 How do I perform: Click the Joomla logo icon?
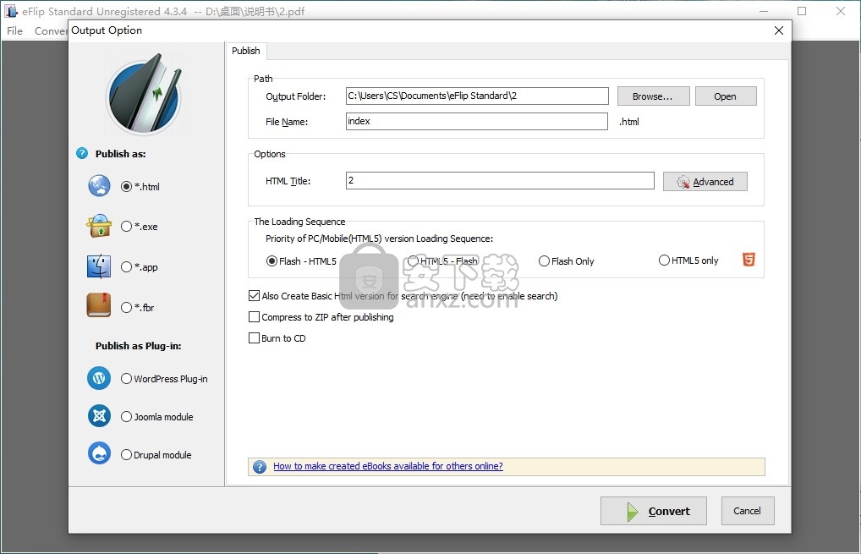pos(100,416)
